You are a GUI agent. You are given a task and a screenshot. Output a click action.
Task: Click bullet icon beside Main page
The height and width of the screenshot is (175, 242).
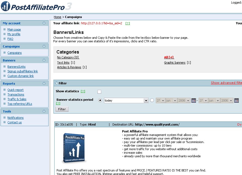click(x=4, y=29)
